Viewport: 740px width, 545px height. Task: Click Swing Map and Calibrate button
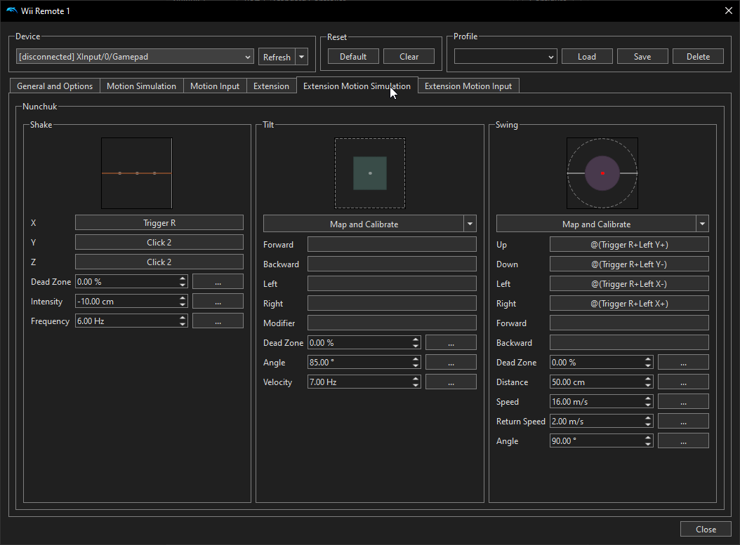click(x=597, y=224)
